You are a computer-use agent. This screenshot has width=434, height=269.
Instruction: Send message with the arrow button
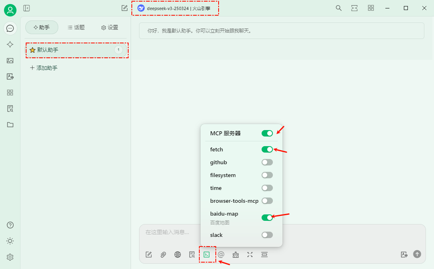click(417, 254)
